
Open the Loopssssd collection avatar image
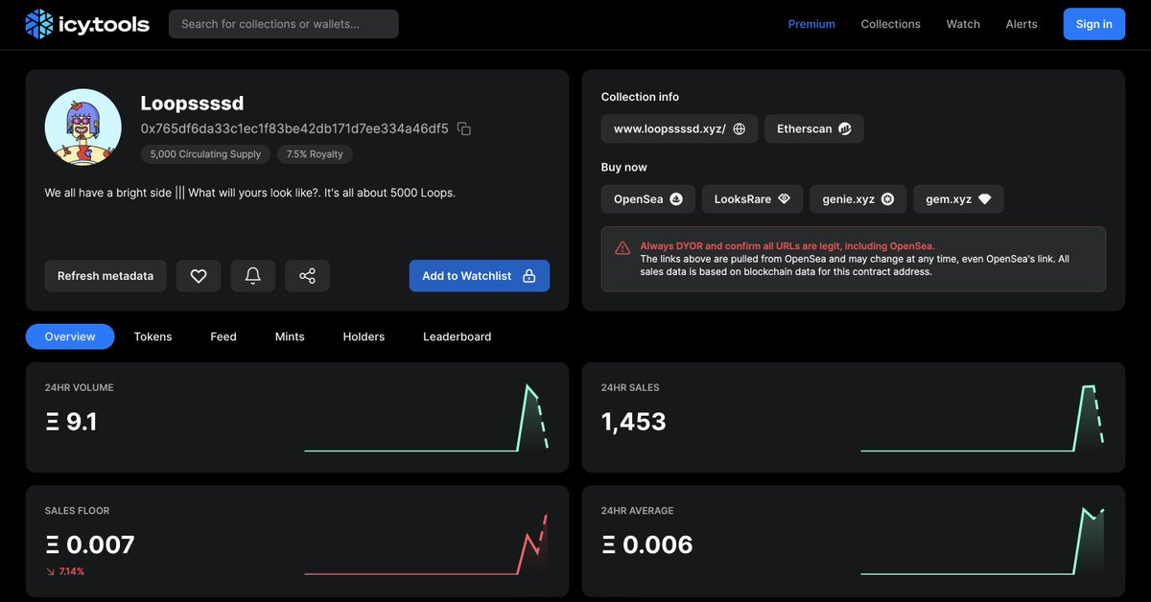83,127
